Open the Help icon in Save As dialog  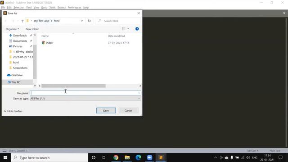(137, 29)
